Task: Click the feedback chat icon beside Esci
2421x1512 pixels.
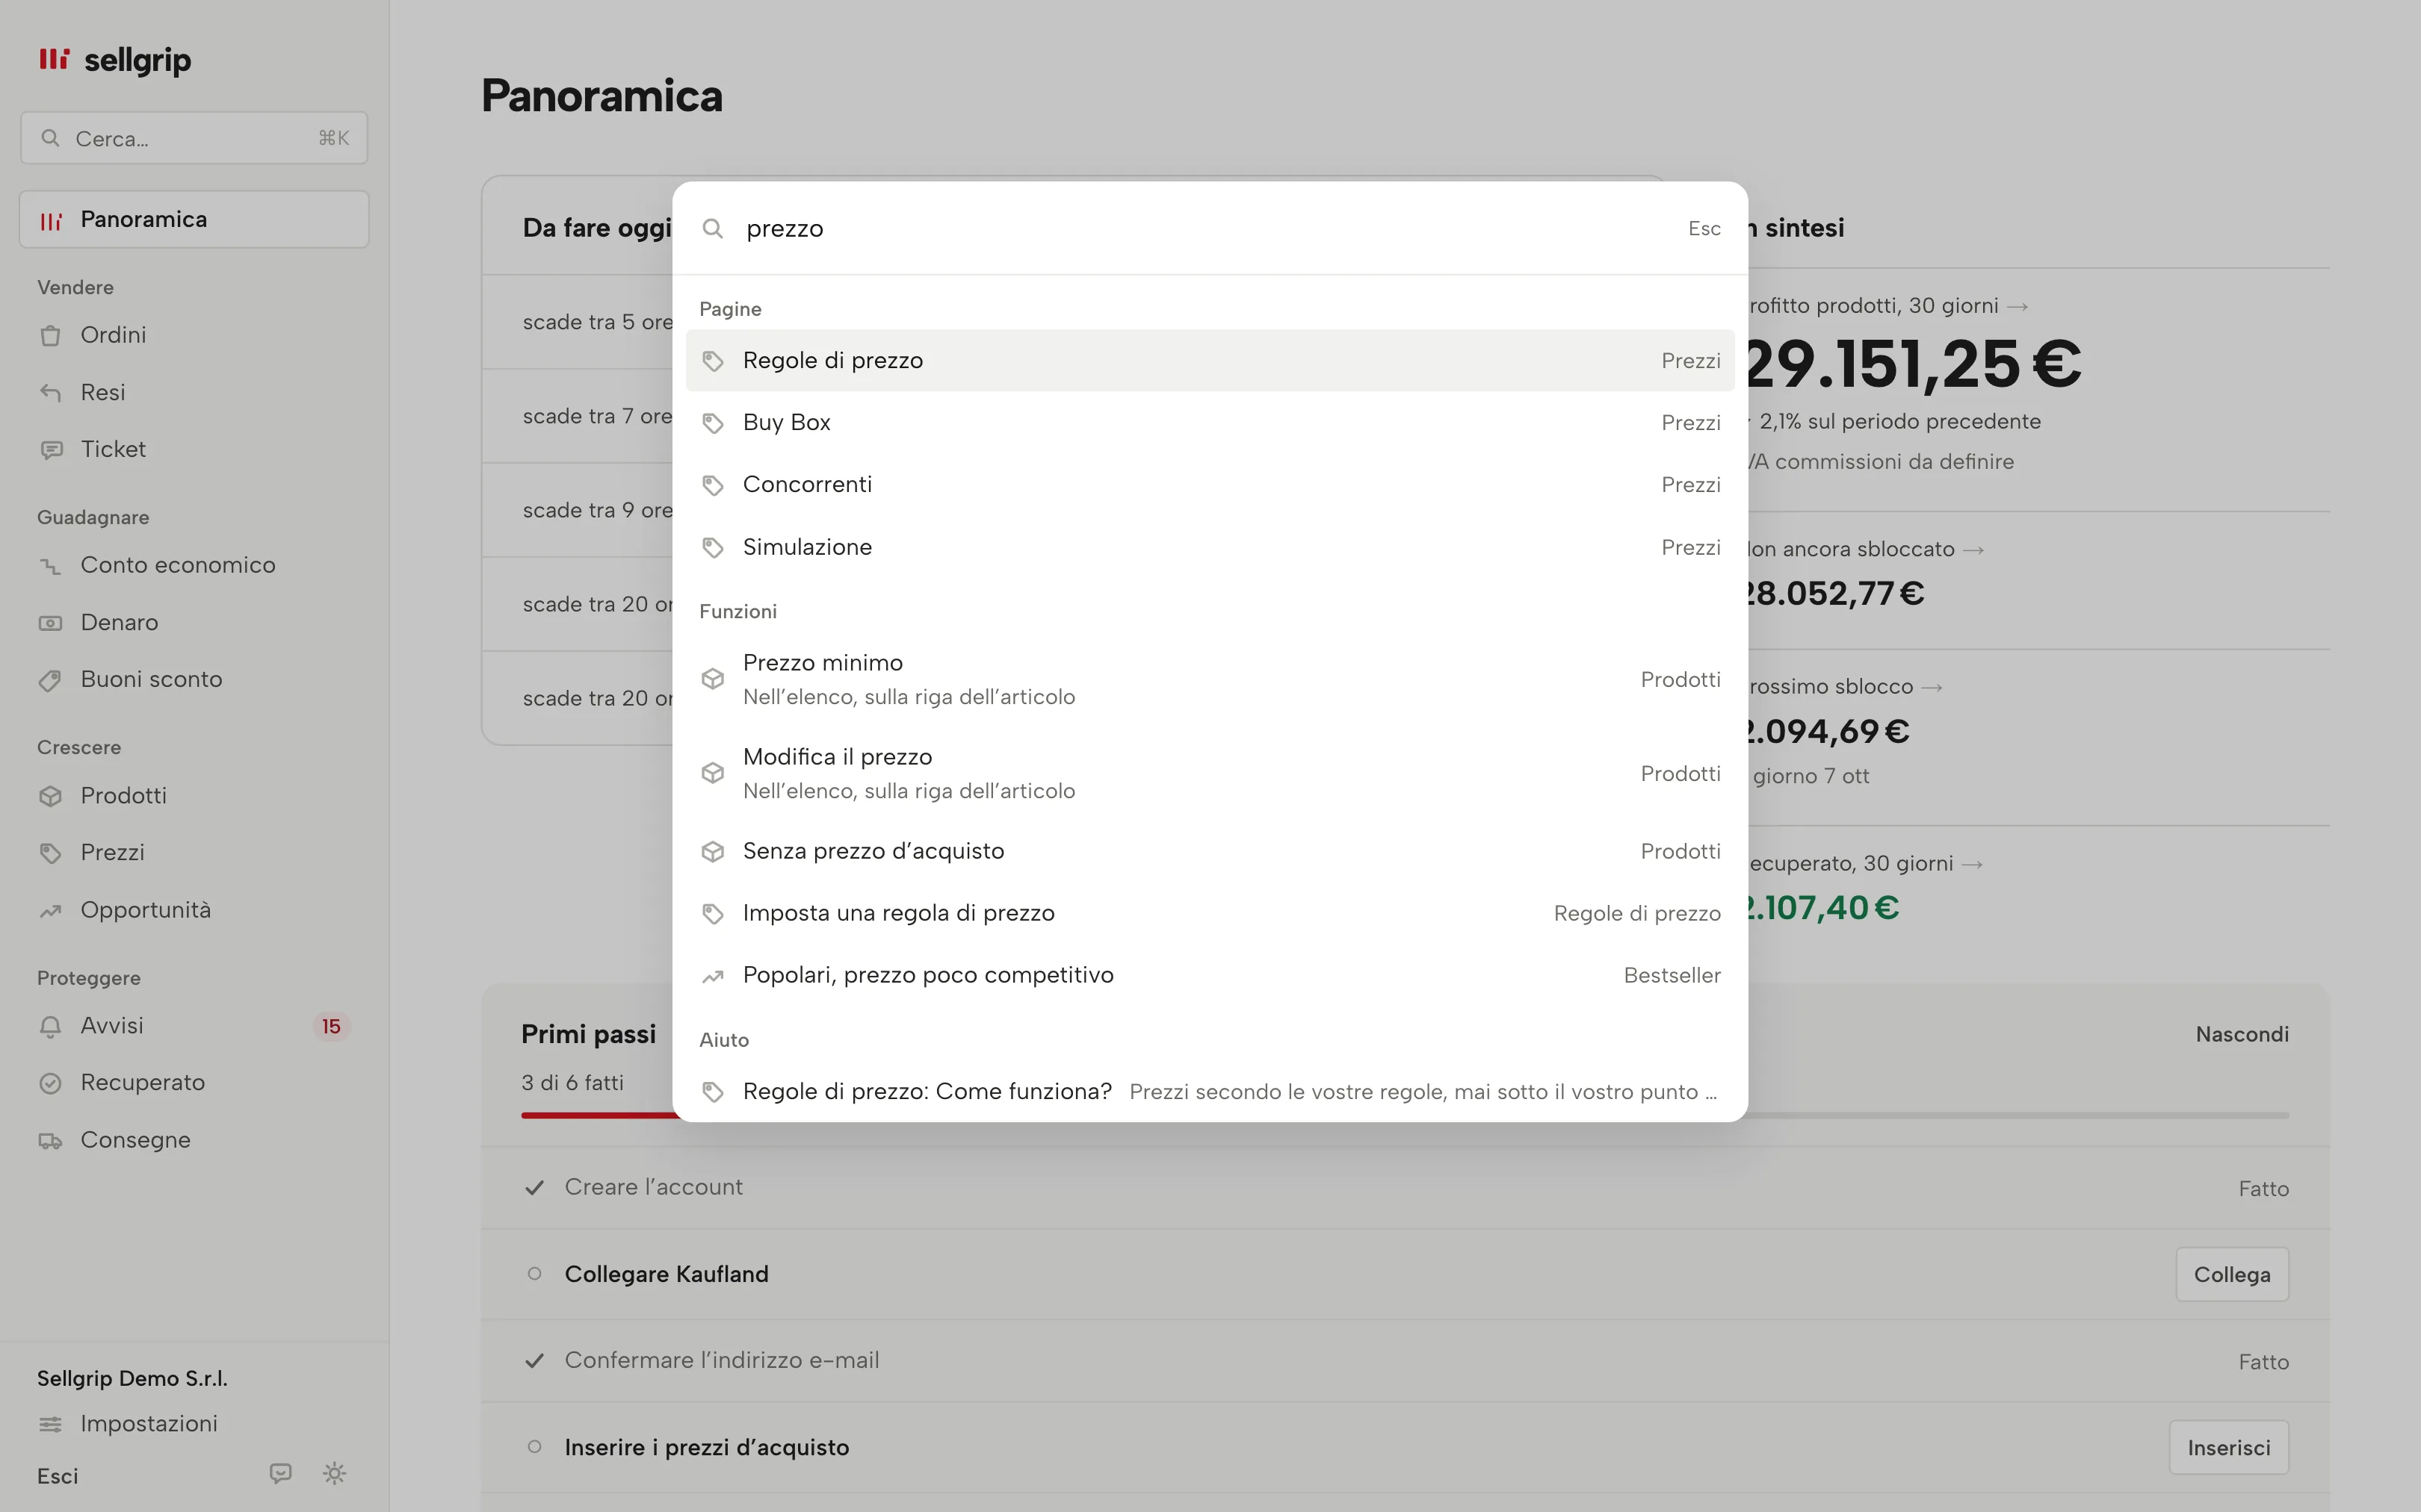Action: point(280,1473)
